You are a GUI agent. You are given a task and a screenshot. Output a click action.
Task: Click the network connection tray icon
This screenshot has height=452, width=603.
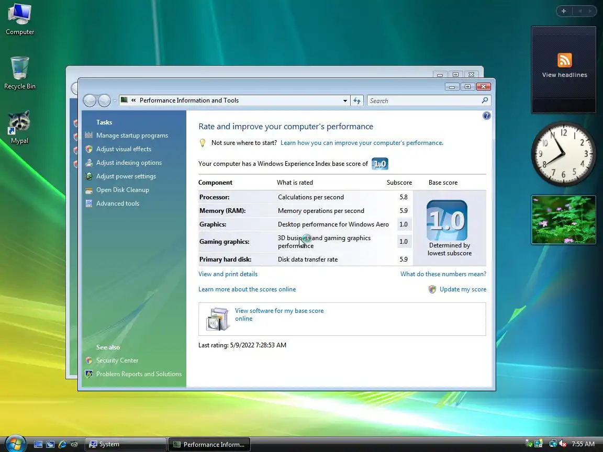pyautogui.click(x=553, y=444)
